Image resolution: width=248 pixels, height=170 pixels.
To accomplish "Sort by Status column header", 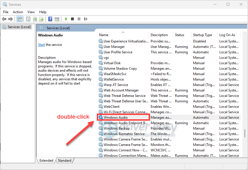I will [180, 35].
